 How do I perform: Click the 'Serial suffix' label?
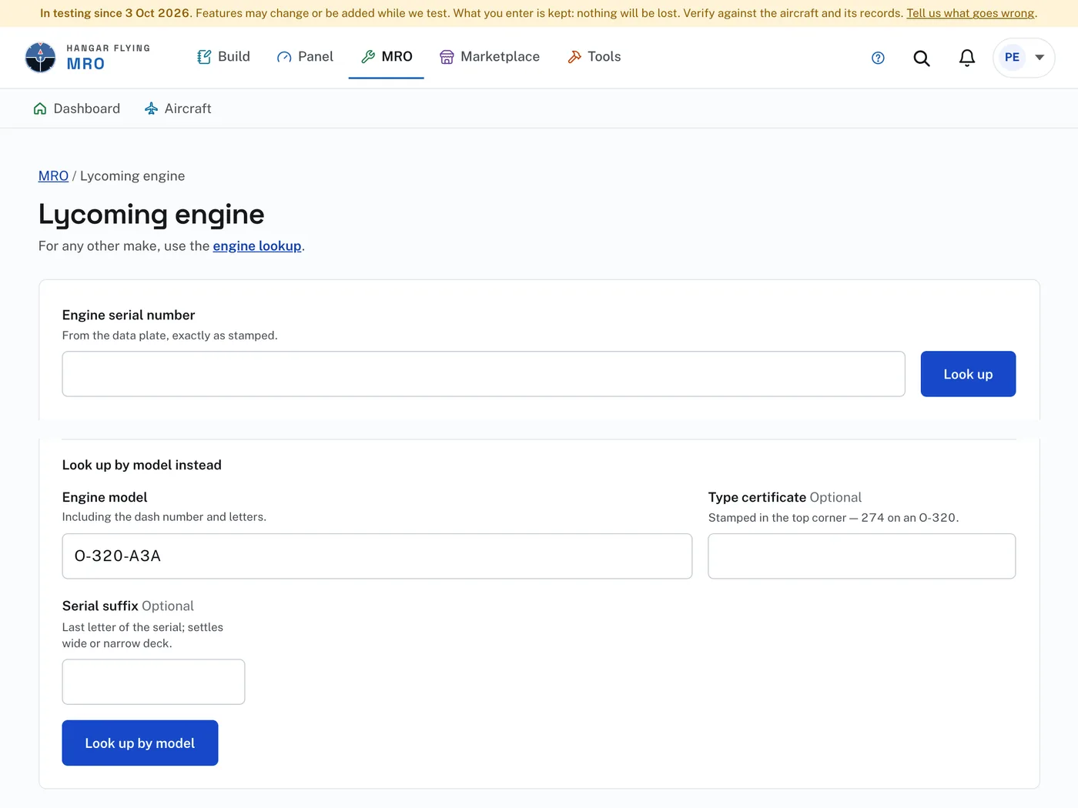[100, 606]
